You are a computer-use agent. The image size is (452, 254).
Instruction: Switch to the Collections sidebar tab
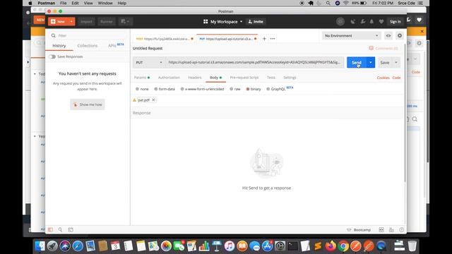[88, 46]
